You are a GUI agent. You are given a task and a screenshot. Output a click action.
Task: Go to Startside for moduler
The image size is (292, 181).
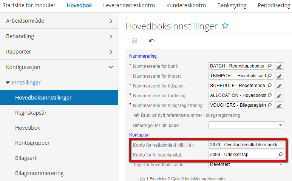(x=29, y=5)
